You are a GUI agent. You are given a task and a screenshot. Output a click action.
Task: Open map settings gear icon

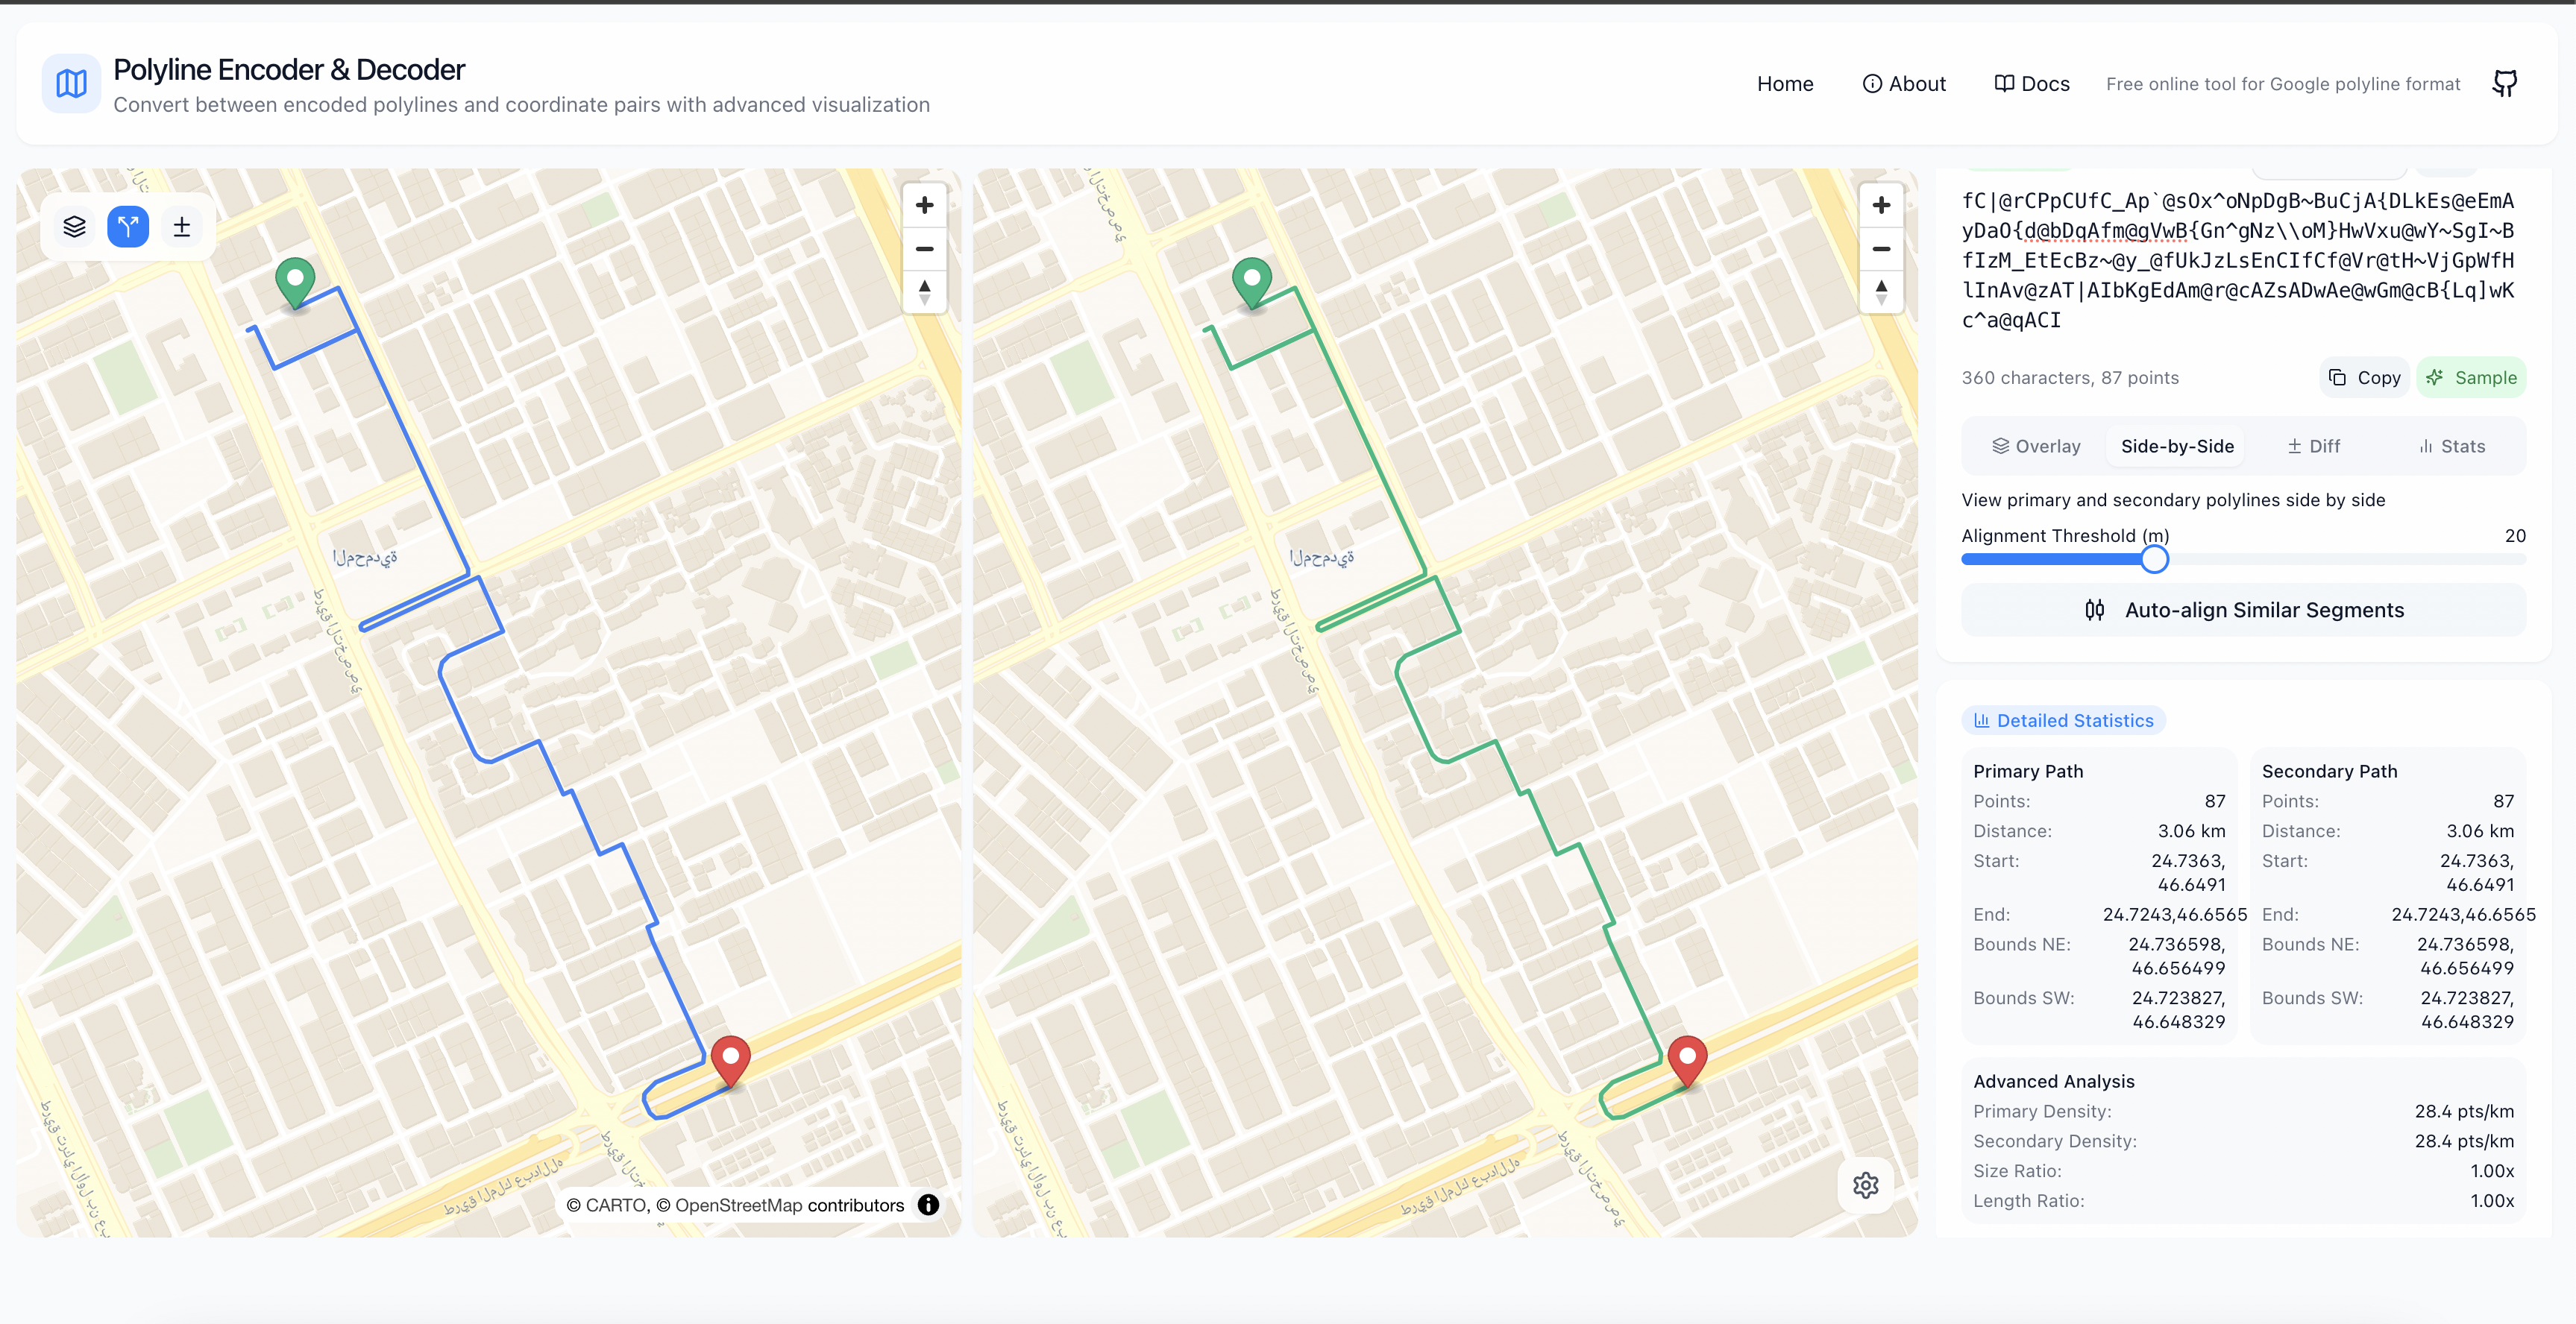click(1865, 1185)
